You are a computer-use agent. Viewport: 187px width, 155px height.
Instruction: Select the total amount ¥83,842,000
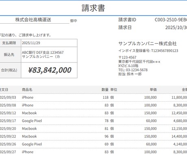coord(50,70)
